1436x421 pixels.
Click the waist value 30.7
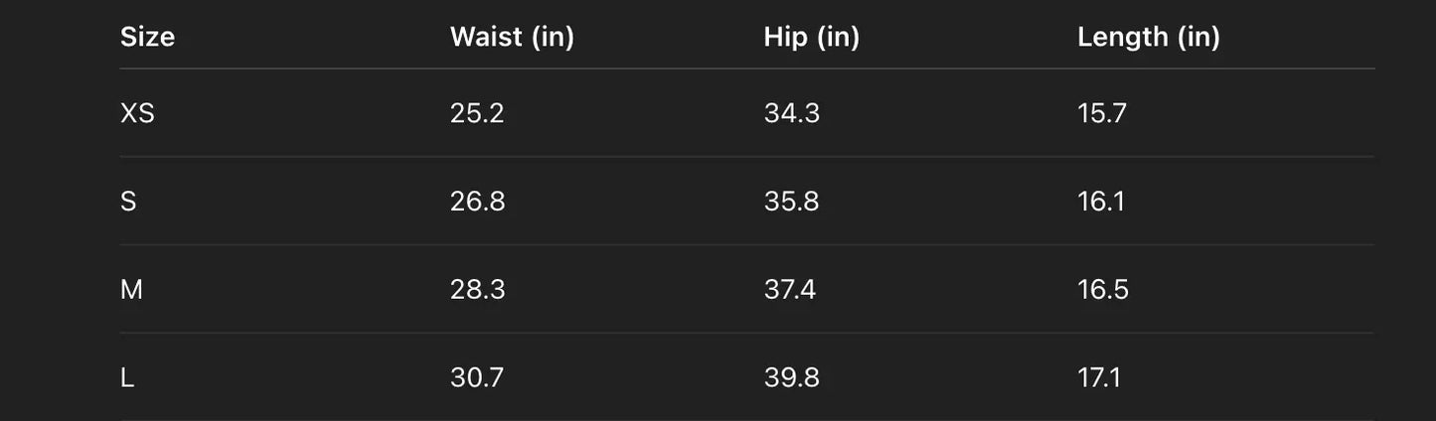pos(476,378)
